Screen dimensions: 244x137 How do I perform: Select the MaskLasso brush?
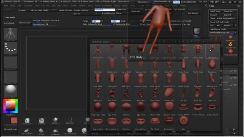coord(27,121)
